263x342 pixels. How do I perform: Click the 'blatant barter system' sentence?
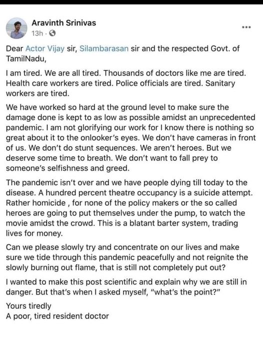tap(121, 228)
